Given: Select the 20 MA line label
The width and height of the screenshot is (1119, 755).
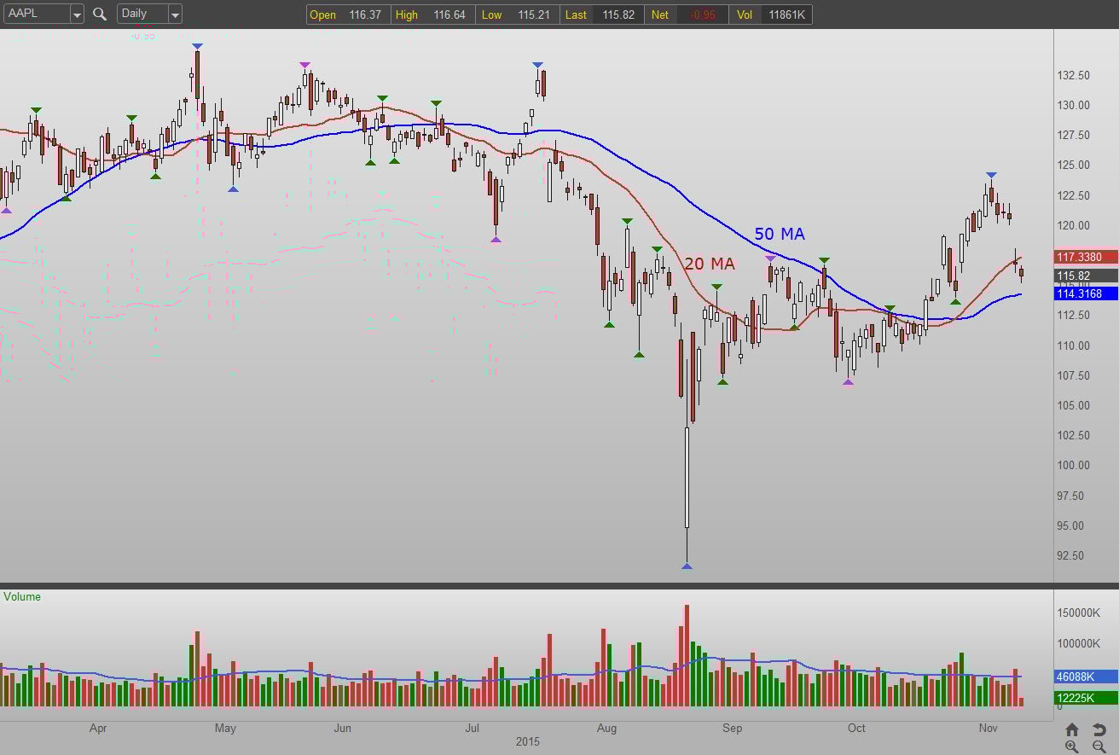Looking at the screenshot, I should coord(710,264).
